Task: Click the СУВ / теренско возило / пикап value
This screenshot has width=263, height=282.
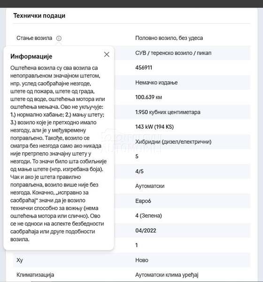Action: point(173,53)
